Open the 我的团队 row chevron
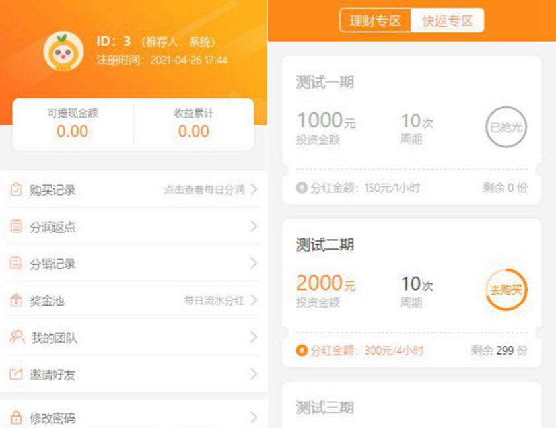The height and width of the screenshot is (428, 556). pyautogui.click(x=254, y=337)
